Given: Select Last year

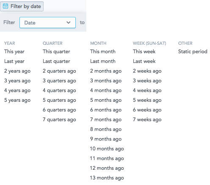Looking at the screenshot, I should pos(14,61).
